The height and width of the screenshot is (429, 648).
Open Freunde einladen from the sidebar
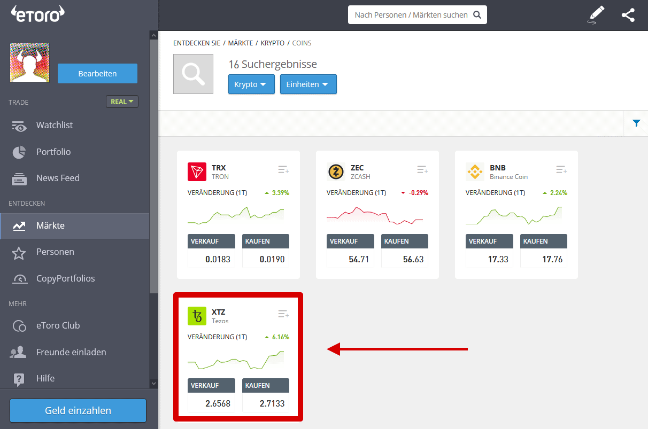pyautogui.click(x=18, y=352)
